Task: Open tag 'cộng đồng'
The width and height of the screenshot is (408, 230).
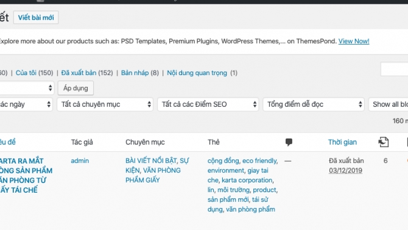Action: 223,160
